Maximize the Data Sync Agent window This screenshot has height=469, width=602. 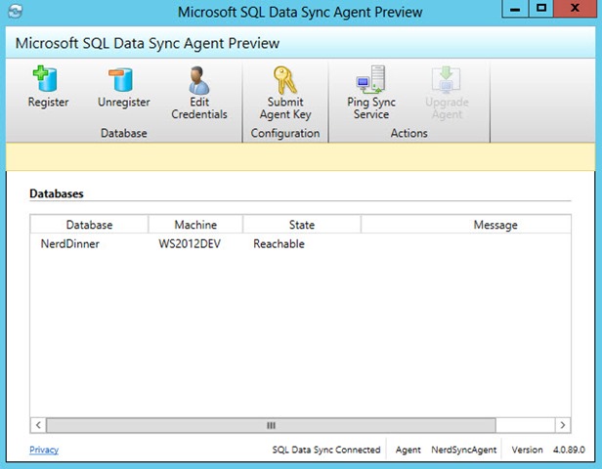tap(541, 9)
